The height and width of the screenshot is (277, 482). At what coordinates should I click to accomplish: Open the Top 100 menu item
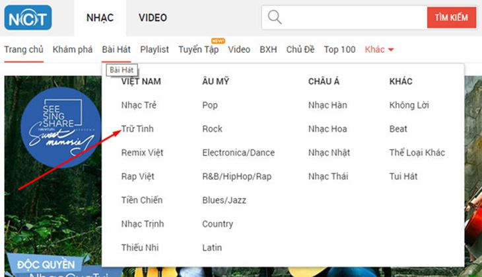pyautogui.click(x=339, y=50)
